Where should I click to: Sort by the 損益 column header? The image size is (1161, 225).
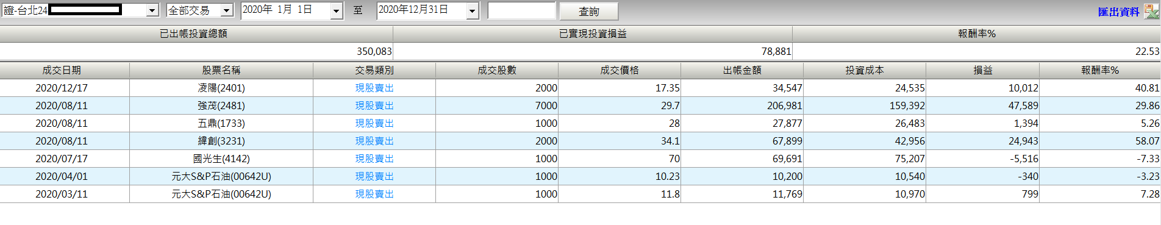point(982,70)
